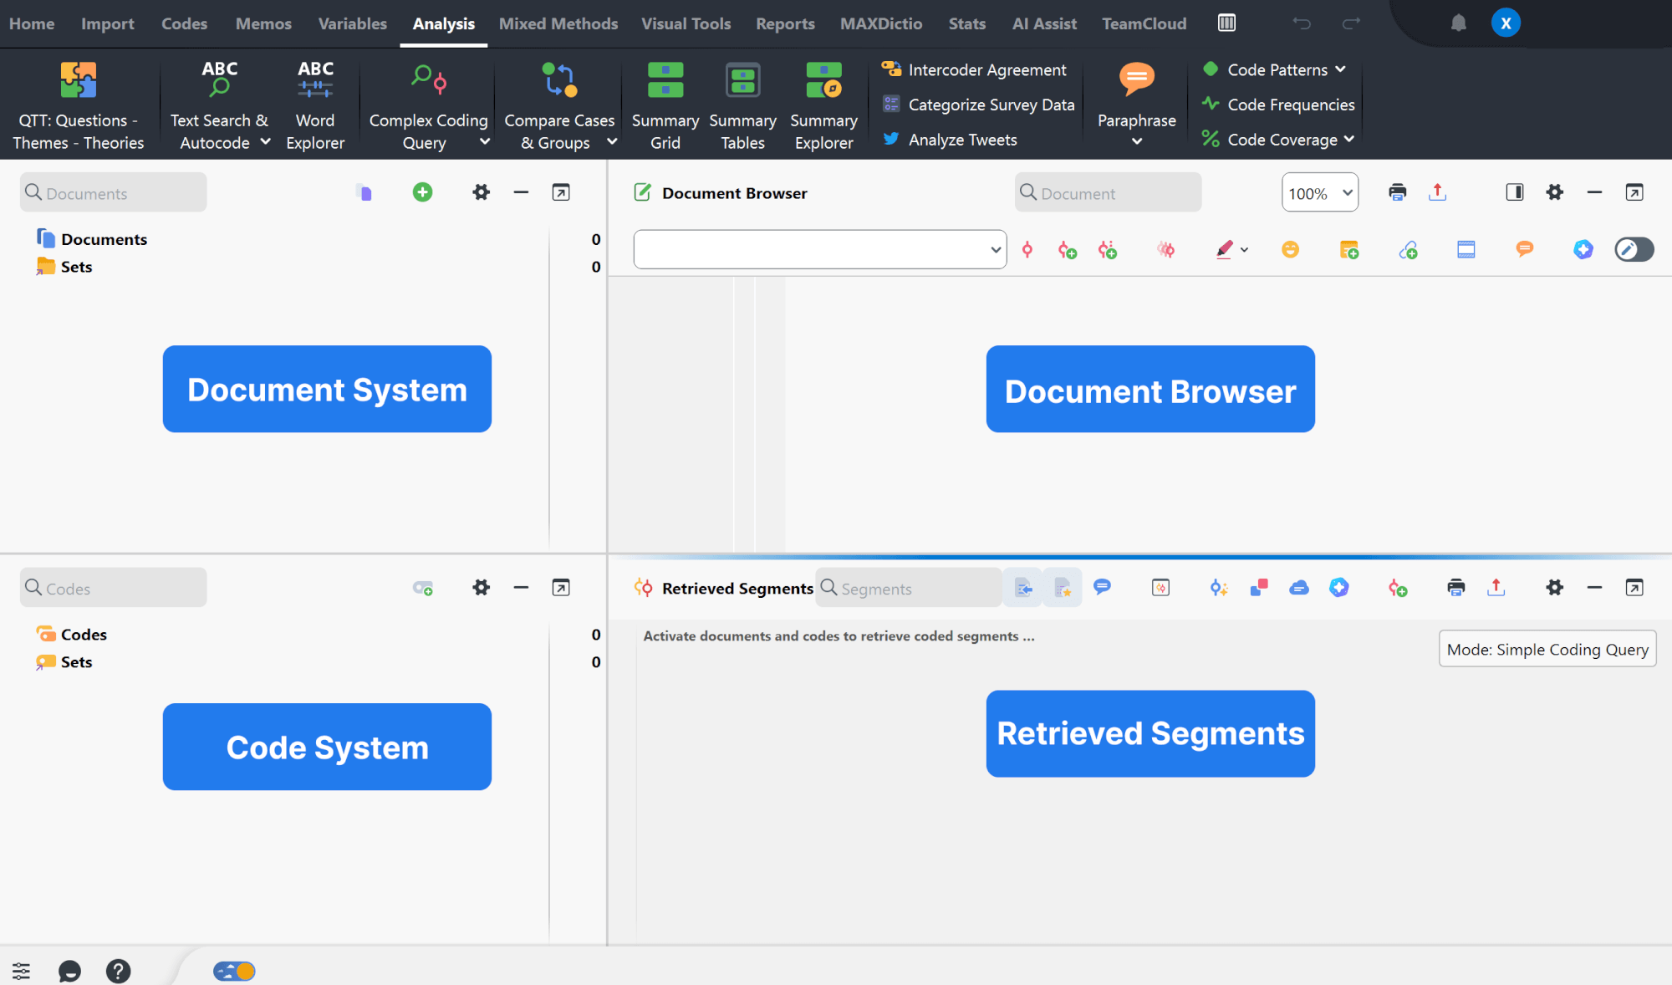This screenshot has width=1672, height=985.
Task: Open AI Assist tab
Action: (x=1044, y=23)
